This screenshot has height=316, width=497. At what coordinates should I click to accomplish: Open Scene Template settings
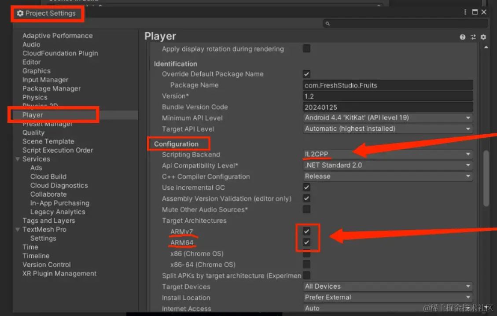48,141
